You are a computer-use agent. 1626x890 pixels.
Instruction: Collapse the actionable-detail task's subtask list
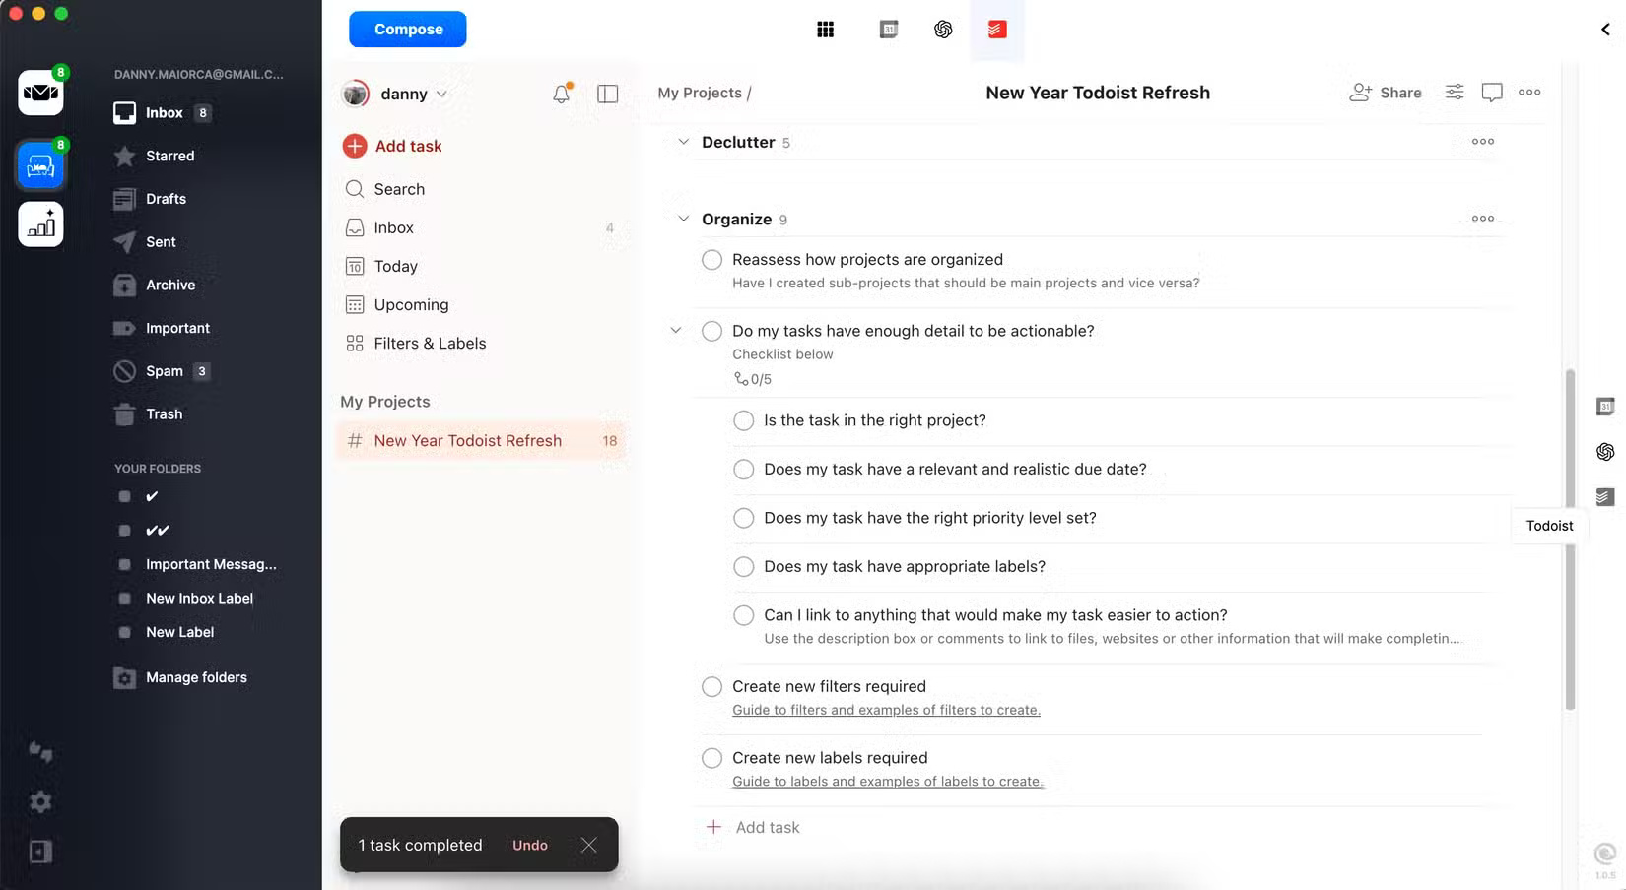674,331
